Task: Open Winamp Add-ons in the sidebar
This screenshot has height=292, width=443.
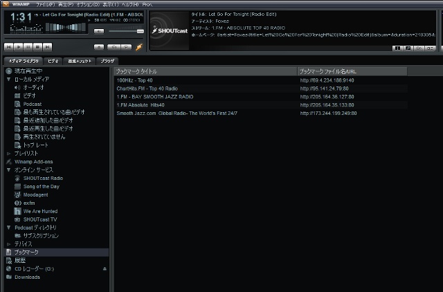Action: (x=33, y=162)
